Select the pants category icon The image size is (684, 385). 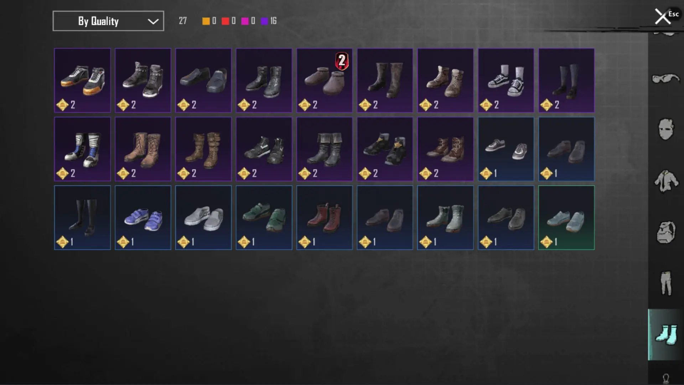tap(665, 283)
